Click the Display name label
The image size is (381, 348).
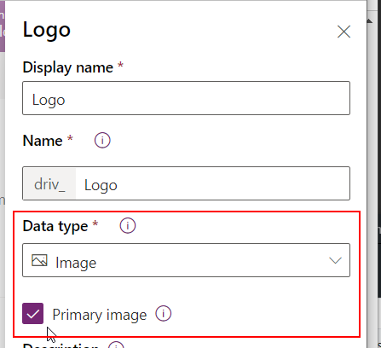pos(68,67)
